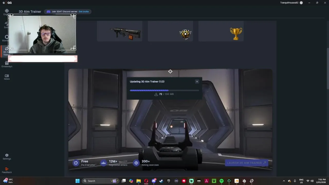Open the Feedback section

coord(7,170)
